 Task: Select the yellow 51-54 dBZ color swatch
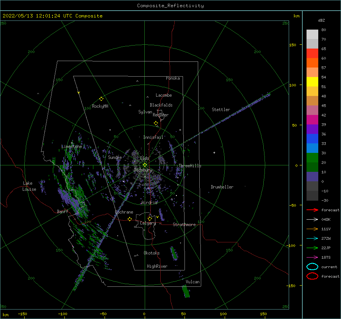[312, 82]
